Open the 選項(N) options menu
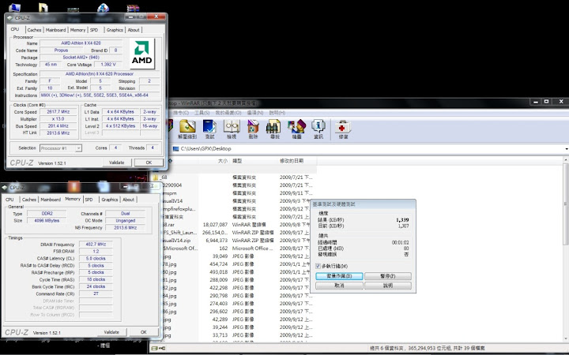Viewport: 569px width, 355px height. (x=255, y=113)
